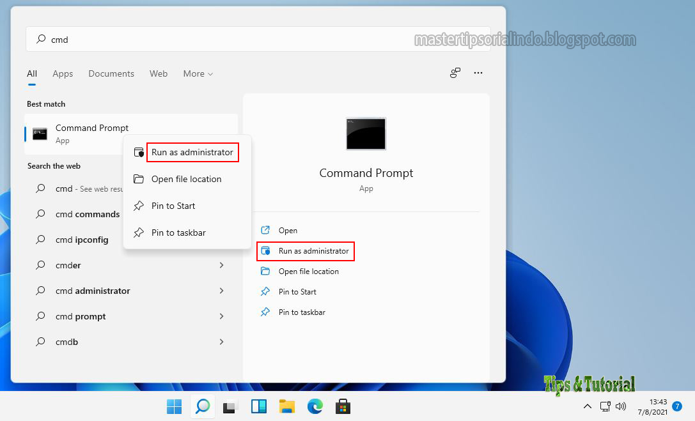Image resolution: width=695 pixels, height=421 pixels.
Task: Click the Command Prompt thumbnail in the preview panel
Action: tap(366, 134)
